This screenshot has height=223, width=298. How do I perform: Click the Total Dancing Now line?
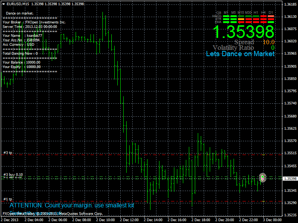[20, 54]
